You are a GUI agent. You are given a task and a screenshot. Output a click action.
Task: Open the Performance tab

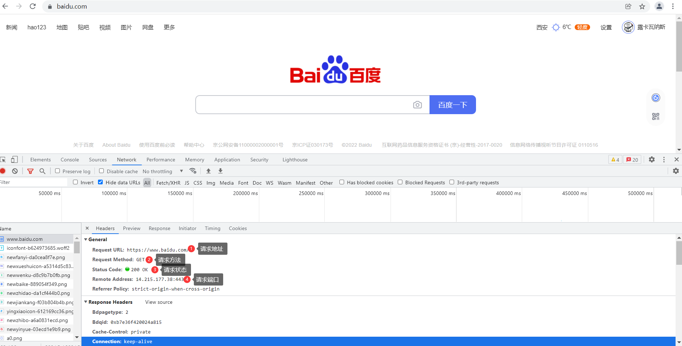(161, 160)
